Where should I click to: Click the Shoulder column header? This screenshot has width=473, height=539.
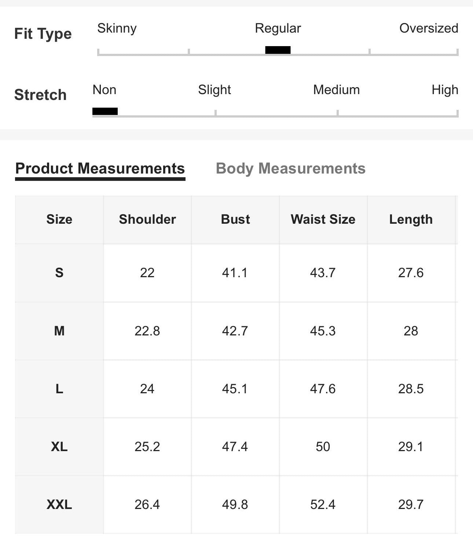[x=147, y=219]
